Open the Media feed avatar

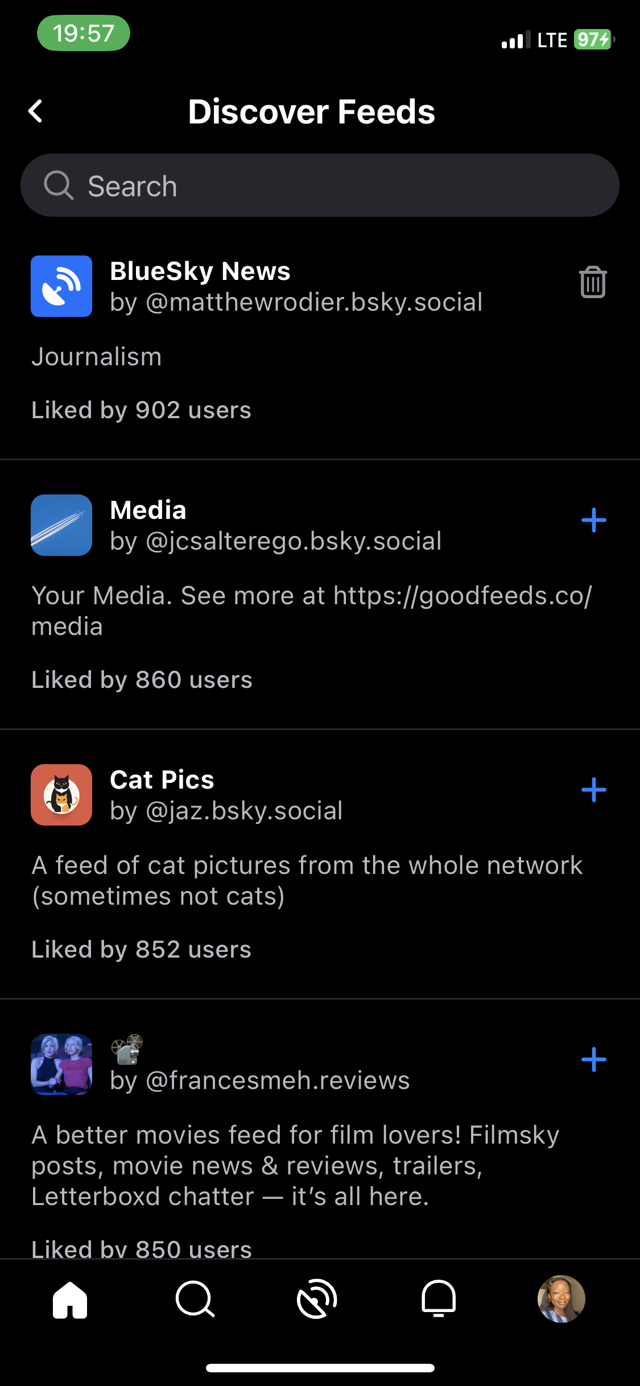tap(61, 525)
